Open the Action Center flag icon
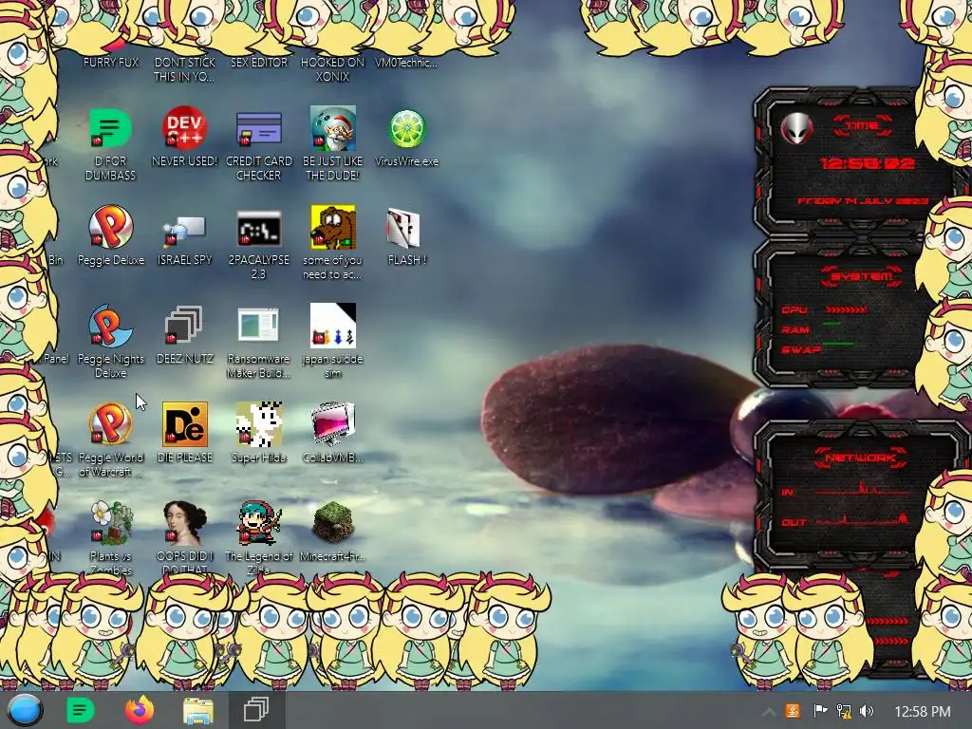 (x=819, y=711)
